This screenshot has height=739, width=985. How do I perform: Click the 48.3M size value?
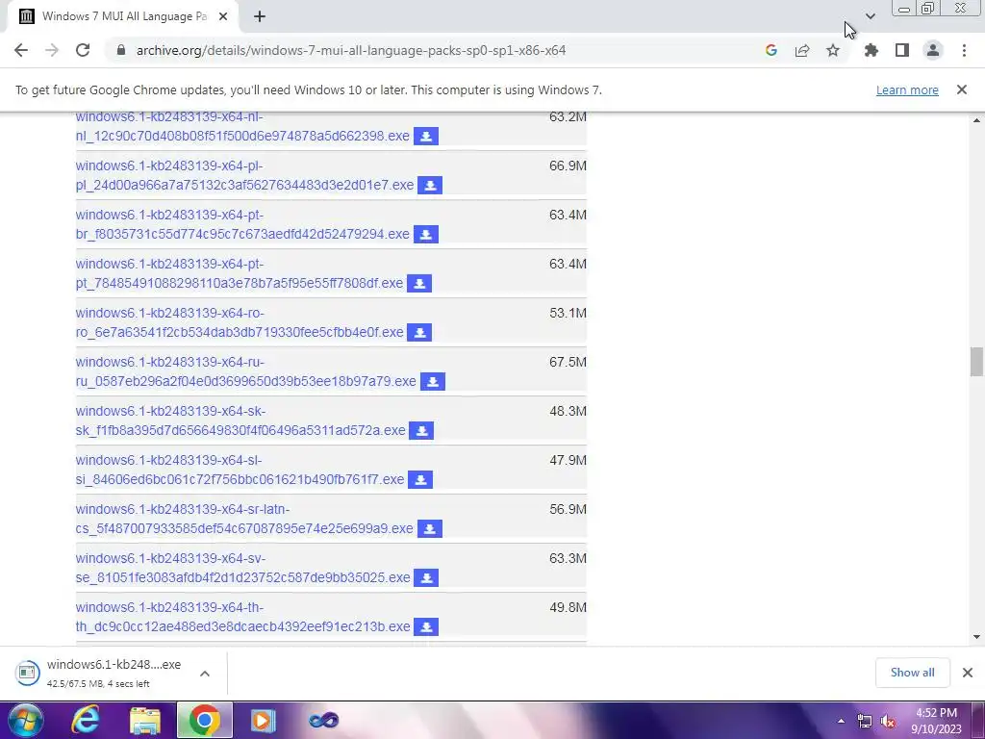coord(568,411)
